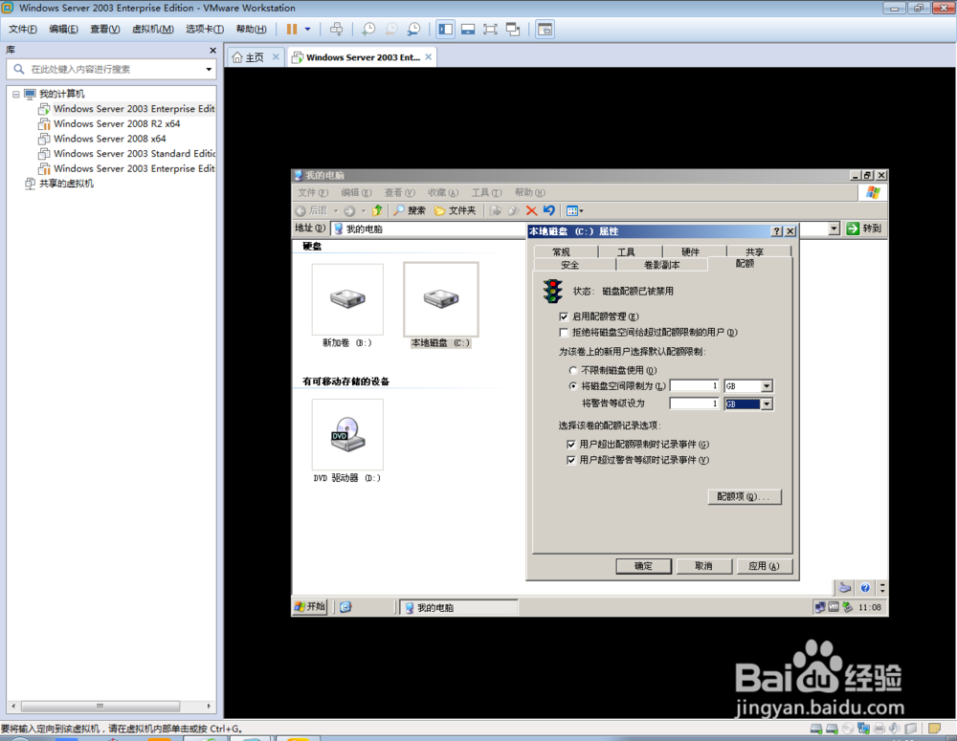Open the 编辑(E) menu in VMware
The height and width of the screenshot is (741, 957).
point(63,30)
